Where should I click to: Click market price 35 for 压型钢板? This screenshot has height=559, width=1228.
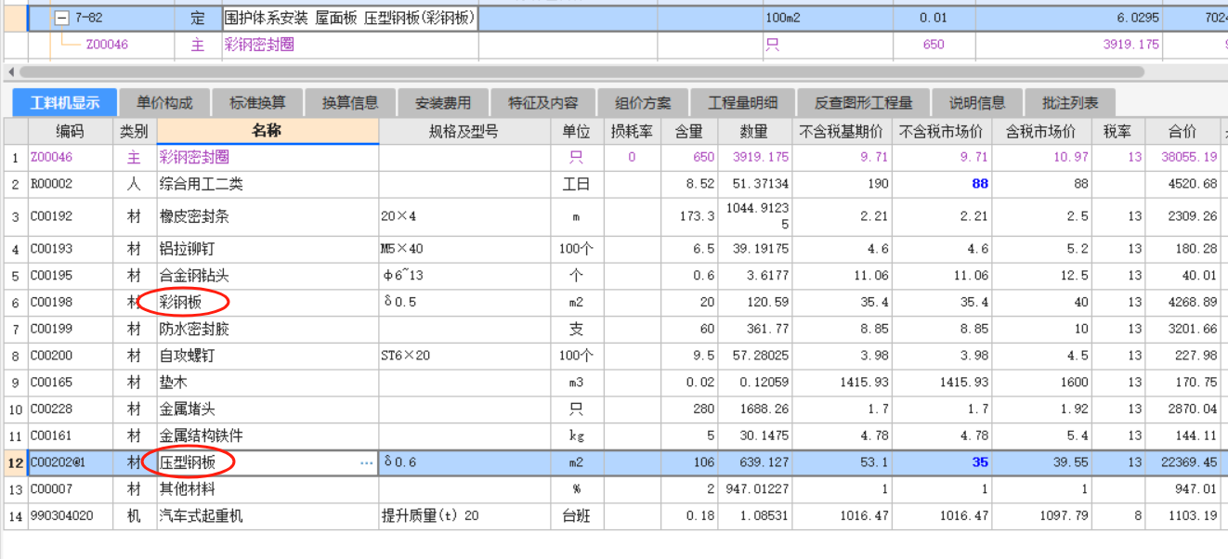942,462
